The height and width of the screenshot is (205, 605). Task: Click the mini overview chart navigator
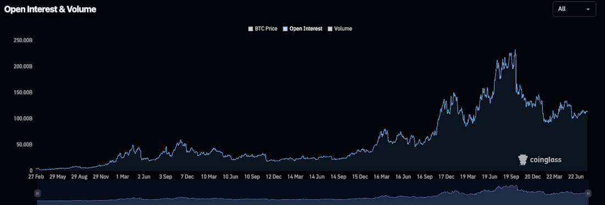[313, 193]
